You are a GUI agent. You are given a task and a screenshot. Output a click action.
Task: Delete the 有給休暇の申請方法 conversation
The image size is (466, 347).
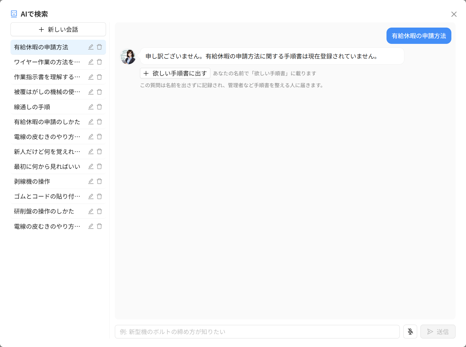click(x=99, y=47)
